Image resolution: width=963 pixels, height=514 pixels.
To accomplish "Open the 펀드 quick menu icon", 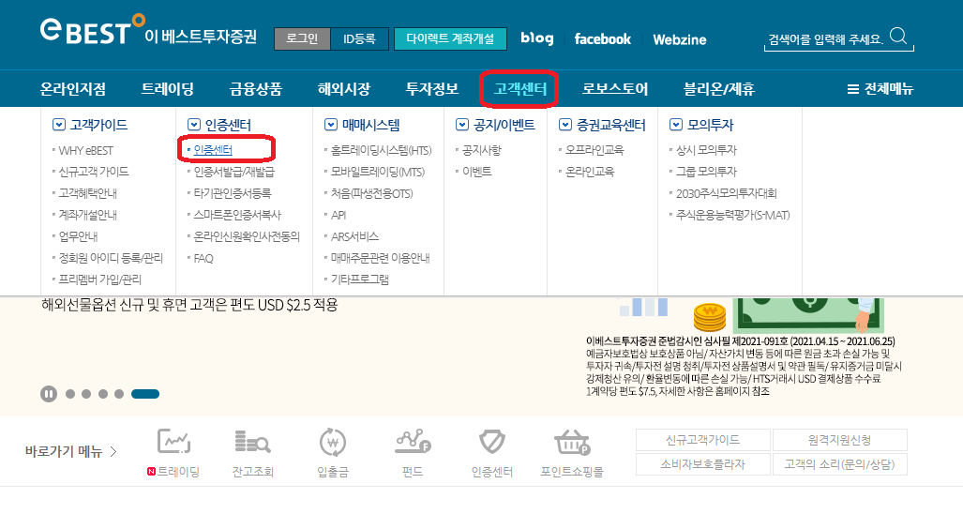I will pyautogui.click(x=413, y=442).
